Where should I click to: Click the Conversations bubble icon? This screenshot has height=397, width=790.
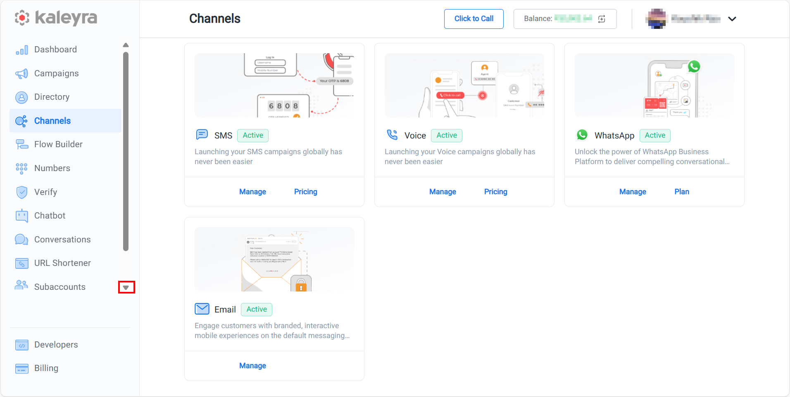(21, 240)
